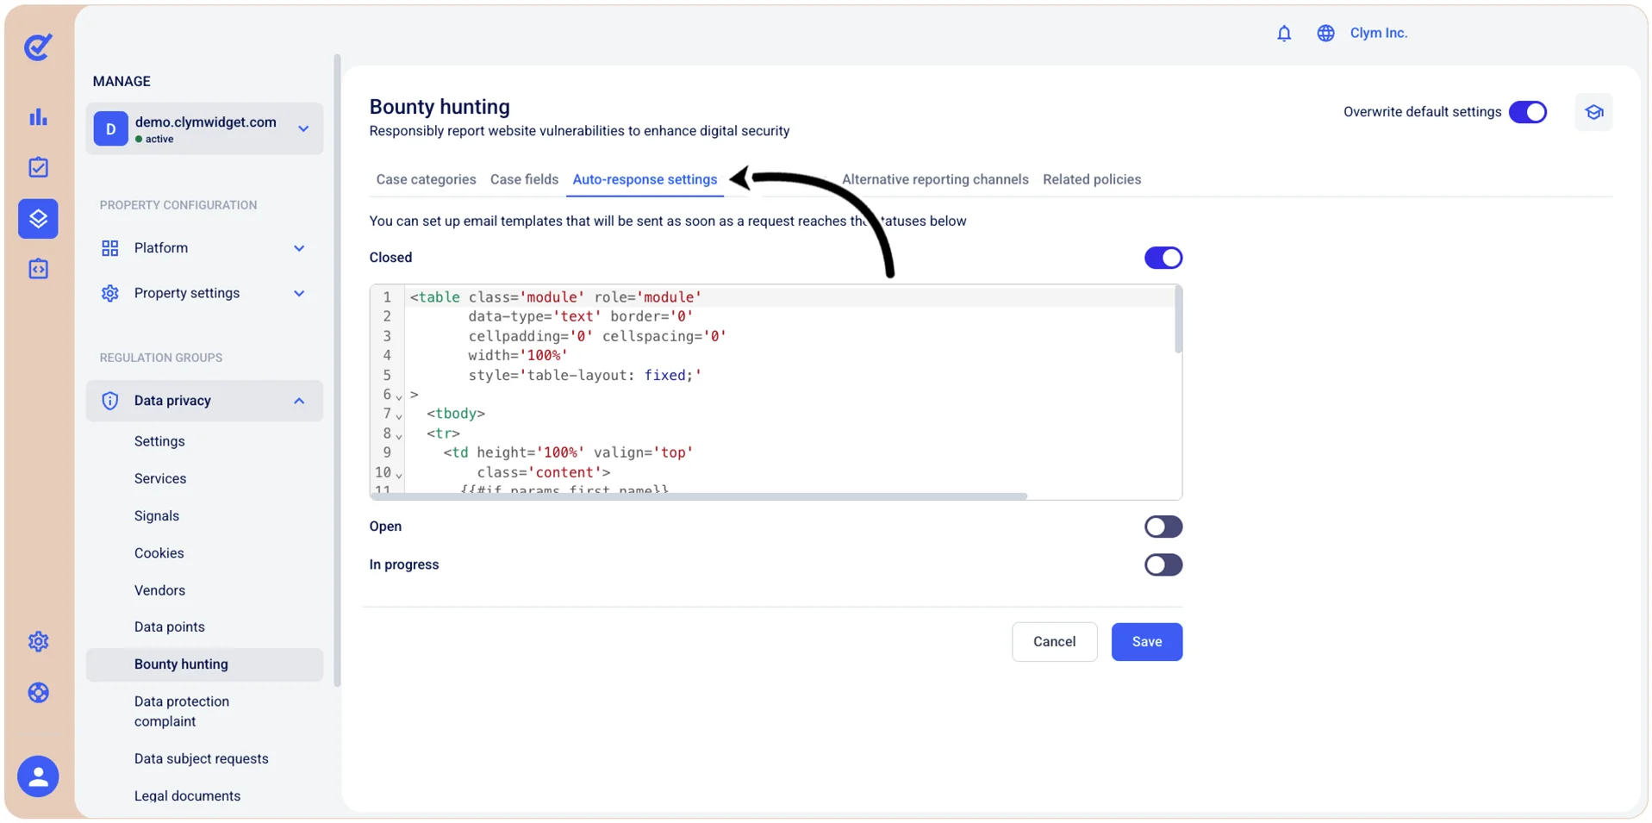Select the layers manage icon

[38, 219]
